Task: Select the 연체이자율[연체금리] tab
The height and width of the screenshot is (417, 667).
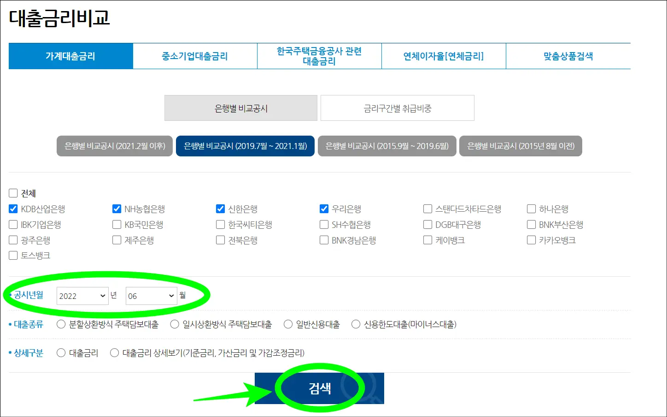Action: [444, 56]
